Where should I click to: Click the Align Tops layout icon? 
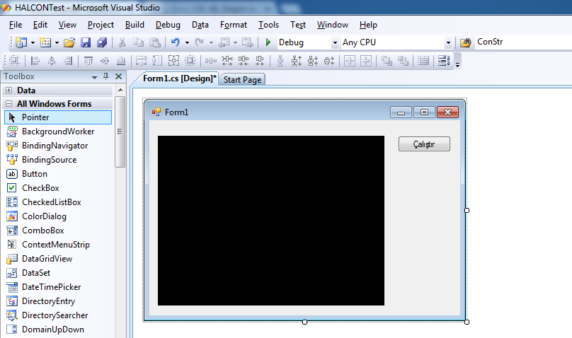[x=88, y=61]
